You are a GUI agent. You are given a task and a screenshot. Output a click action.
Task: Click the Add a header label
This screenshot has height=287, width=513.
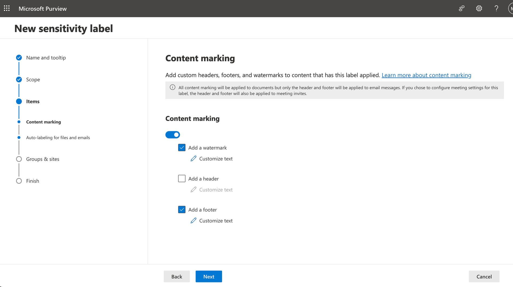click(203, 178)
